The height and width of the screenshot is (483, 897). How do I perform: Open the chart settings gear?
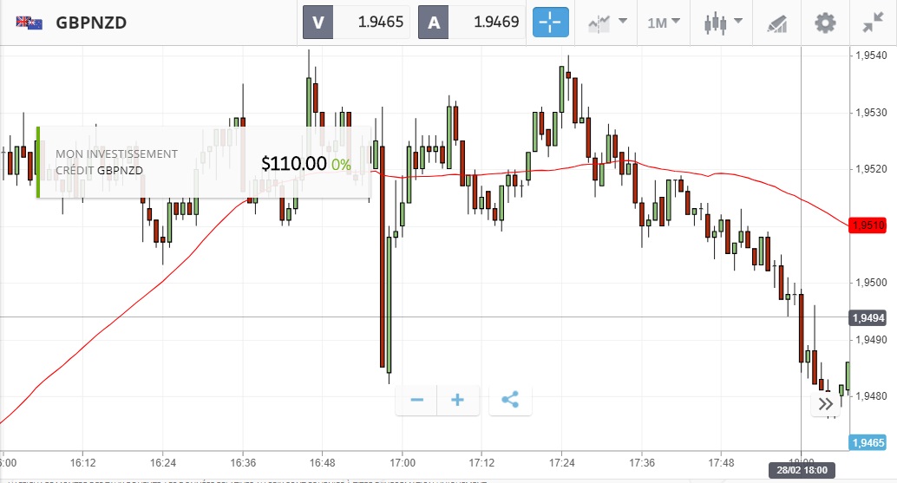pos(824,23)
